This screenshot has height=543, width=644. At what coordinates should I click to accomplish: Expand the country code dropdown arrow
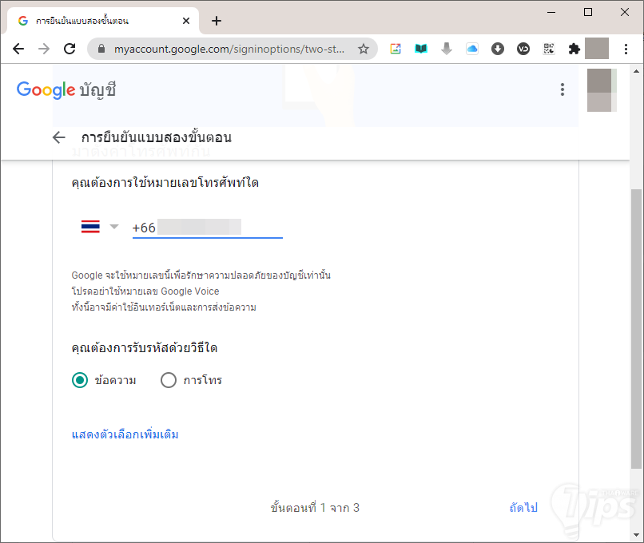[114, 227]
